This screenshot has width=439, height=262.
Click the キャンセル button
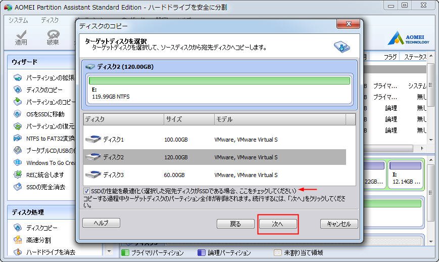pyautogui.click(x=339, y=224)
